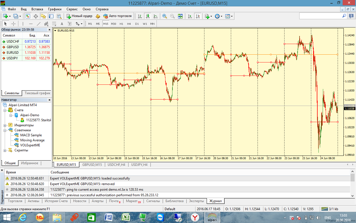Toggle chart auto scroll icon
Screen dimensions: 356x223
190,16
